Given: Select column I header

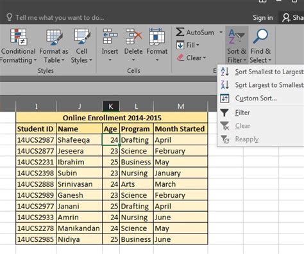Looking at the screenshot, I should 36,106.
